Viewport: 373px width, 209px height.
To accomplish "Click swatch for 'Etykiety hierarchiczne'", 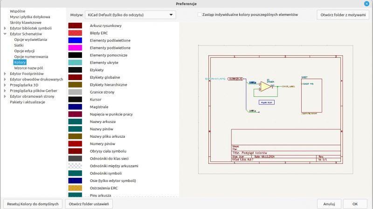I will (x=75, y=85).
